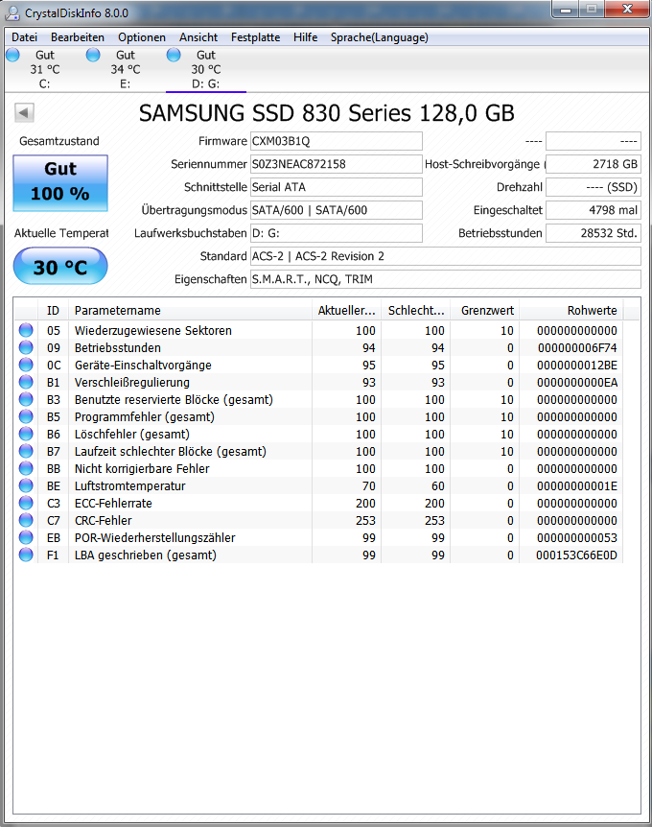Click status orb for Laufzeit schlechter Blöcke
Image resolution: width=652 pixels, height=827 pixels.
pyautogui.click(x=26, y=451)
